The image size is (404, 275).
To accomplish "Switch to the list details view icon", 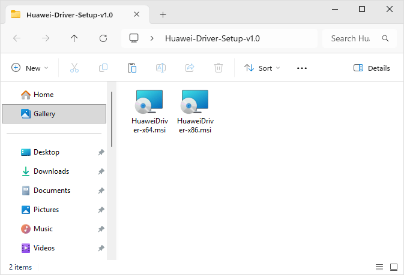I will coord(379,267).
